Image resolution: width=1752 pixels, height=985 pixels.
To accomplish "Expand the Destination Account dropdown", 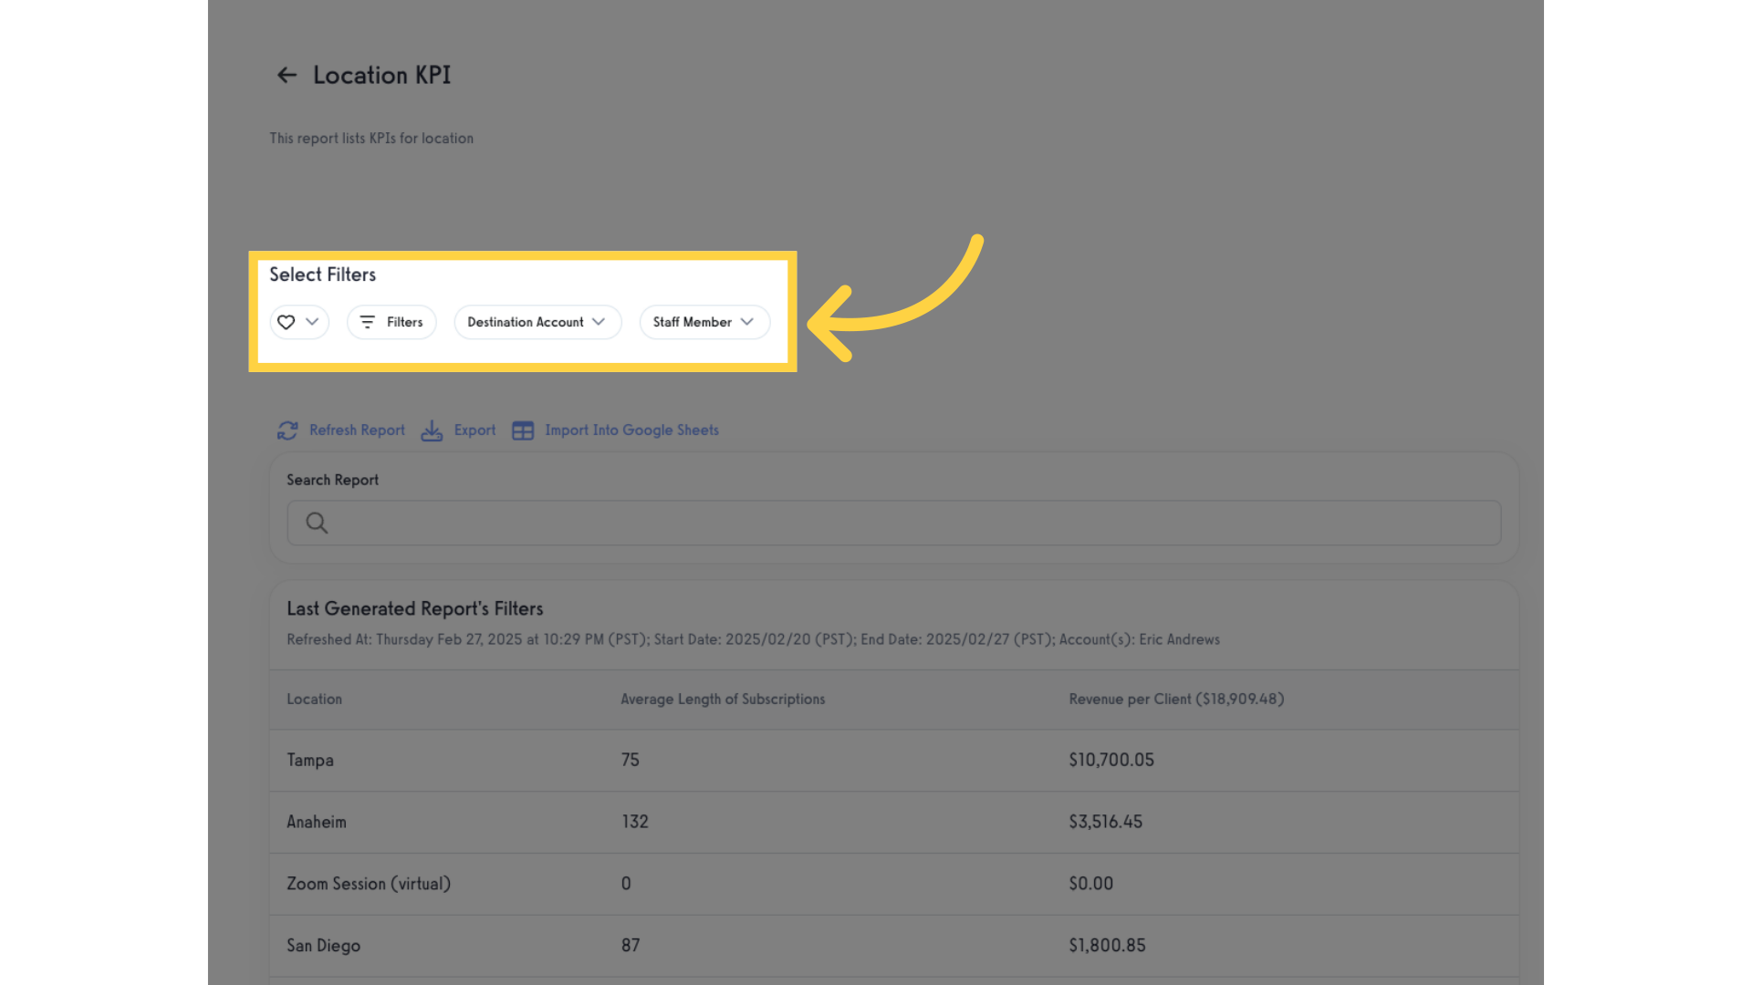I will point(537,322).
